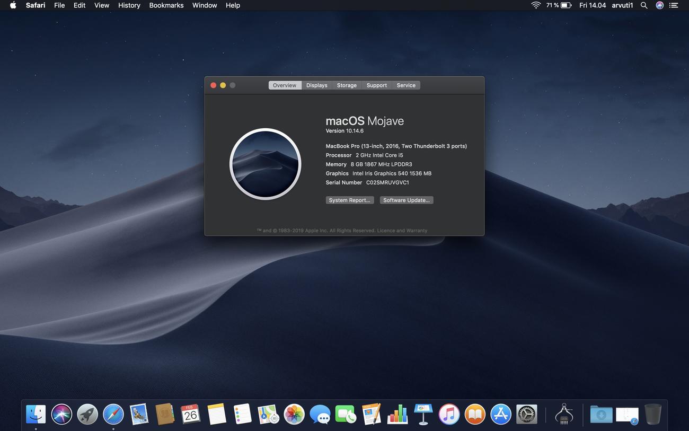The image size is (689, 431).
Task: Open System Information chip icon in Dock
Action: 564,414
